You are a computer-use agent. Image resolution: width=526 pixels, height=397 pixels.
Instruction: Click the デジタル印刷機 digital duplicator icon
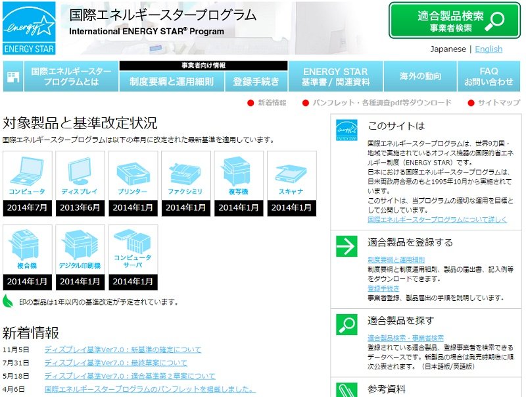pyautogui.click(x=80, y=246)
